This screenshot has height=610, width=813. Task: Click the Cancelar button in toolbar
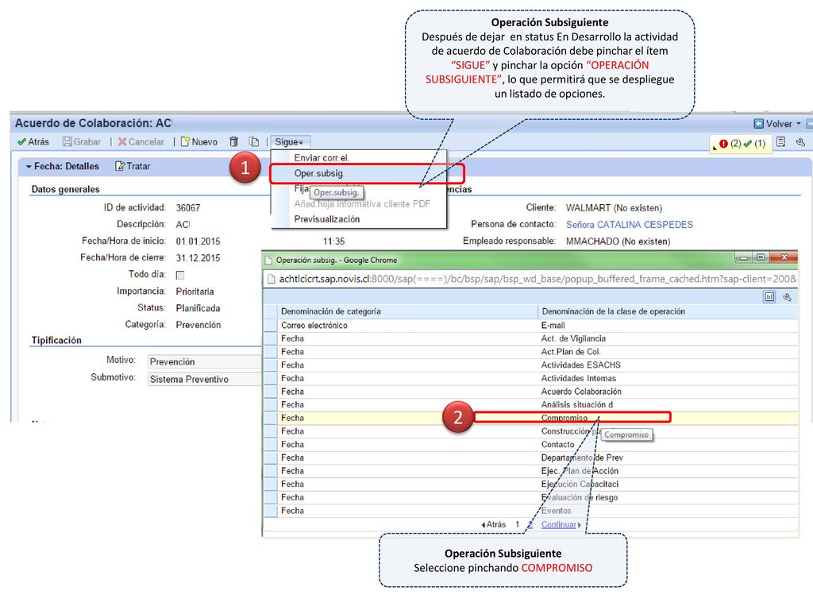(141, 141)
